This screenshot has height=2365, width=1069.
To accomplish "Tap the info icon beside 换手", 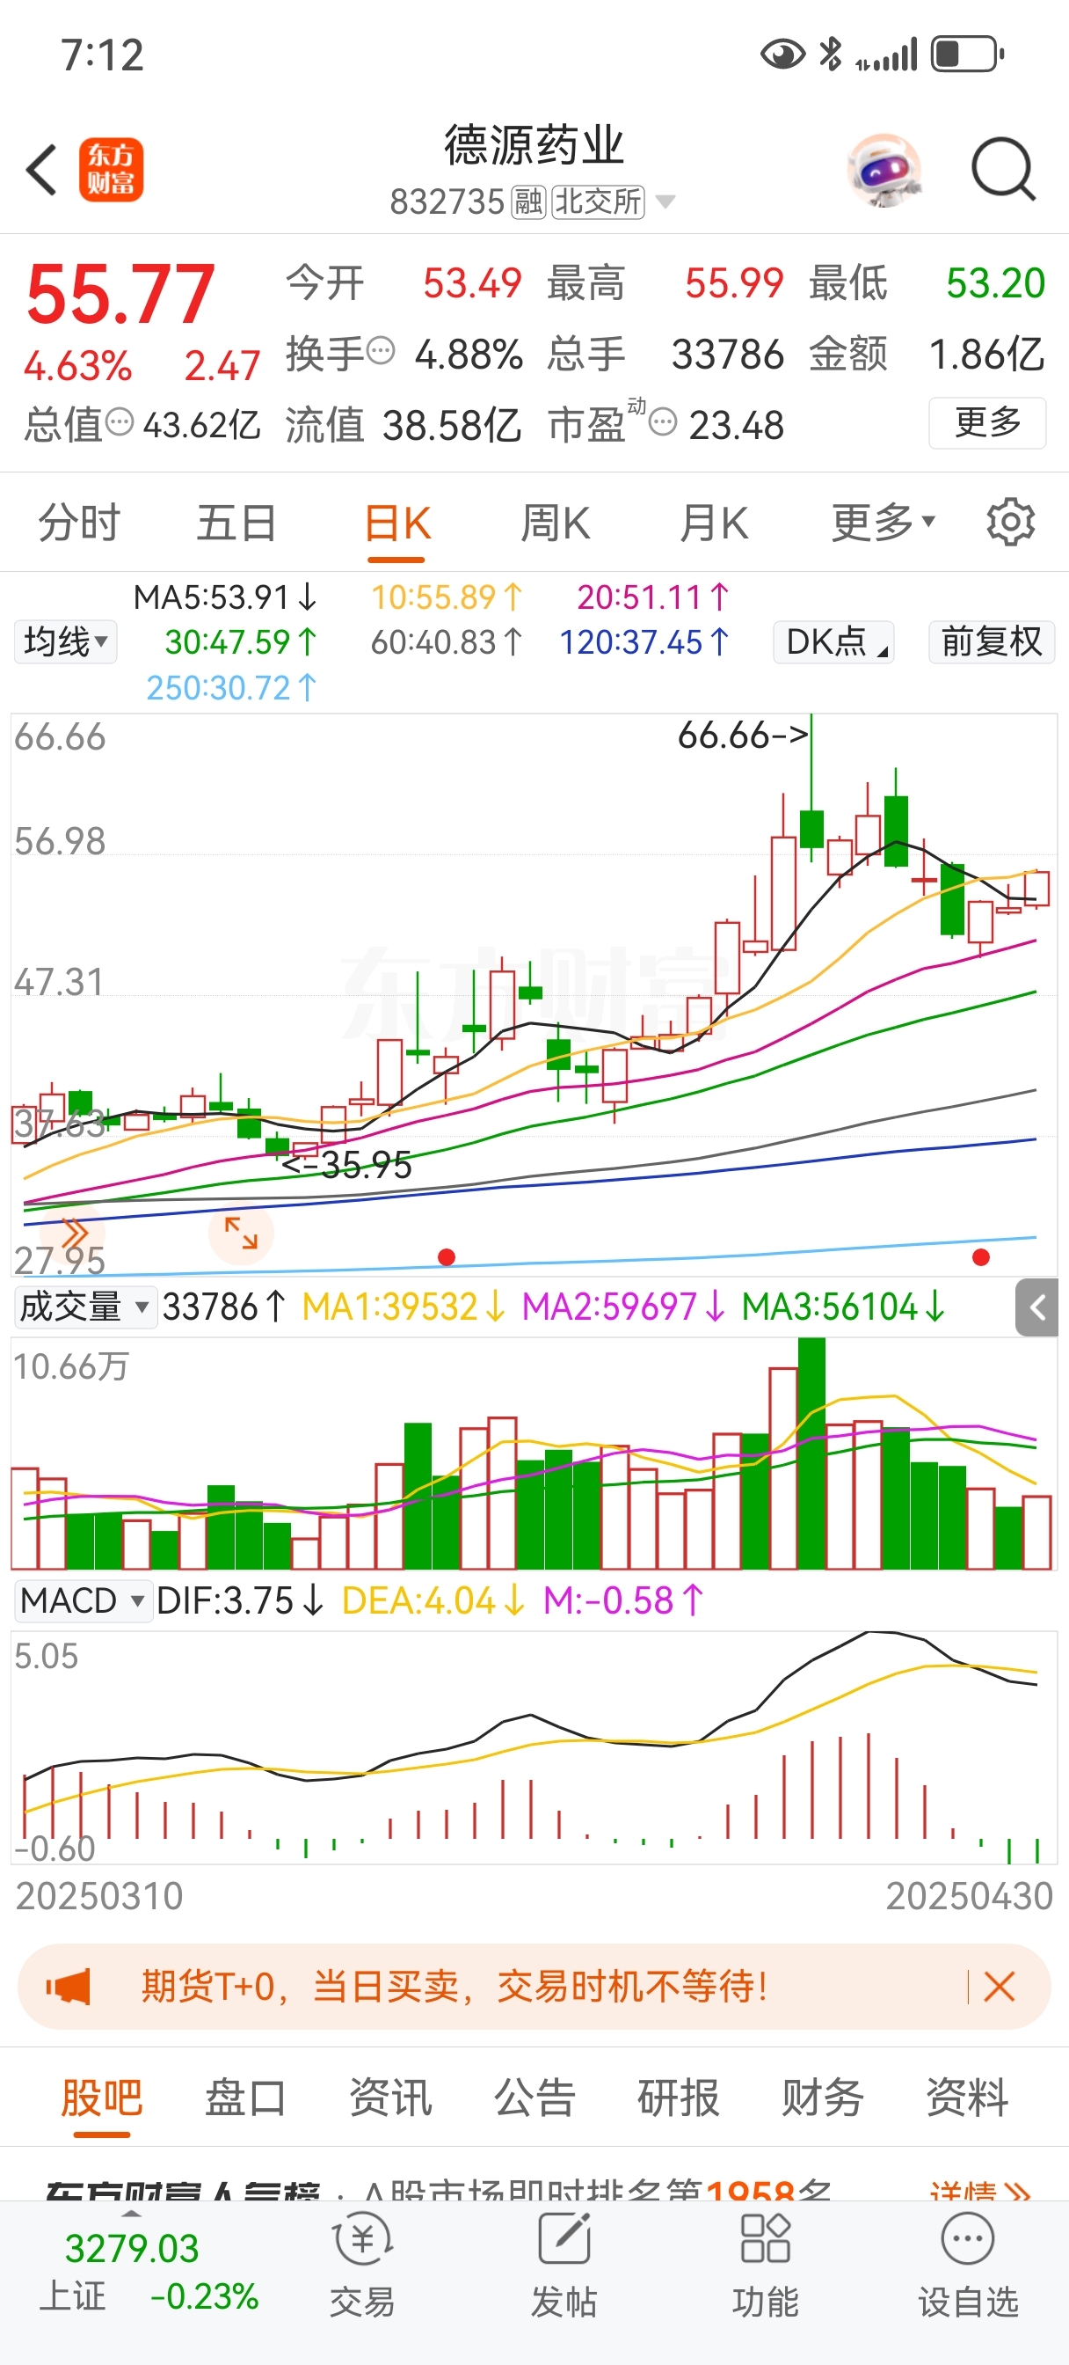I will coord(380,351).
